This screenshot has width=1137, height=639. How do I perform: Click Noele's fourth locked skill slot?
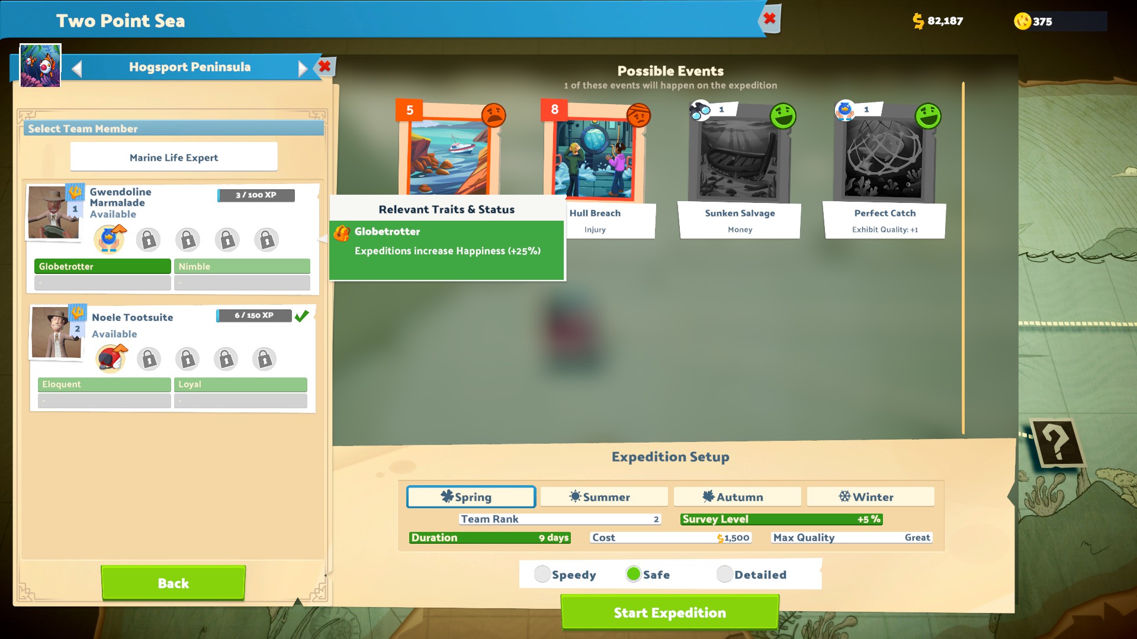pyautogui.click(x=264, y=359)
